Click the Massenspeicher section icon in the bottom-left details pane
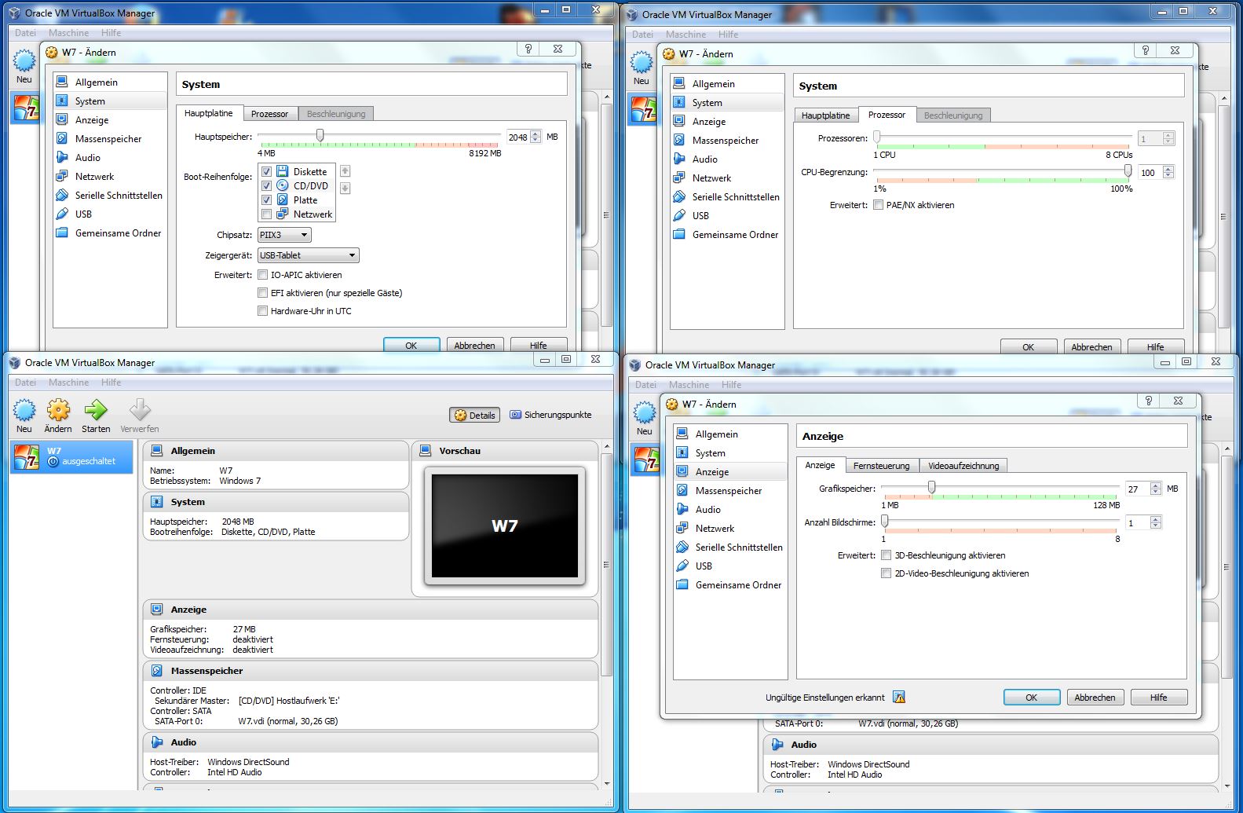The height and width of the screenshot is (813, 1243). click(x=157, y=671)
